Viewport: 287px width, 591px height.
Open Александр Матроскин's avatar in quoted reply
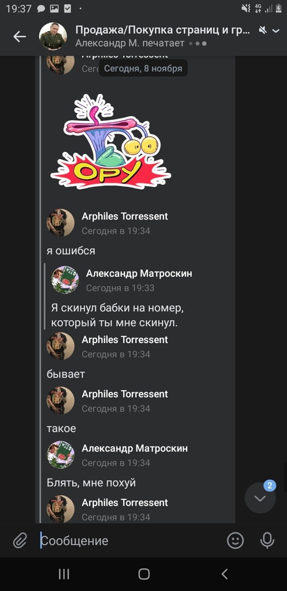65,280
